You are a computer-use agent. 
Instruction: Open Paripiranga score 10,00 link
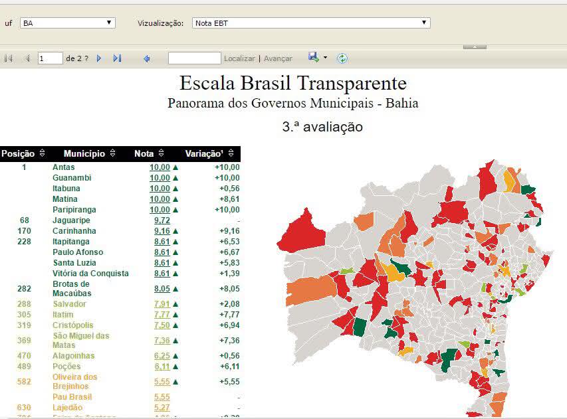point(160,210)
